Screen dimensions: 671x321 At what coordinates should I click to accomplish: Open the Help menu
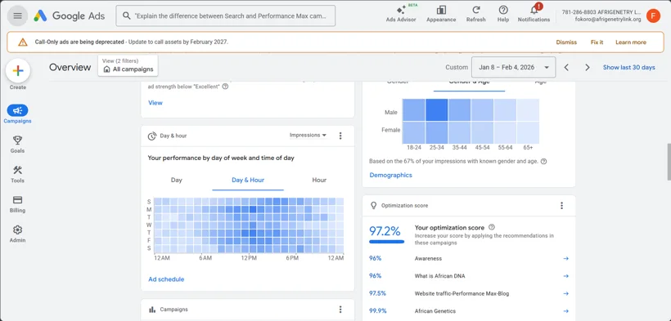point(503,14)
